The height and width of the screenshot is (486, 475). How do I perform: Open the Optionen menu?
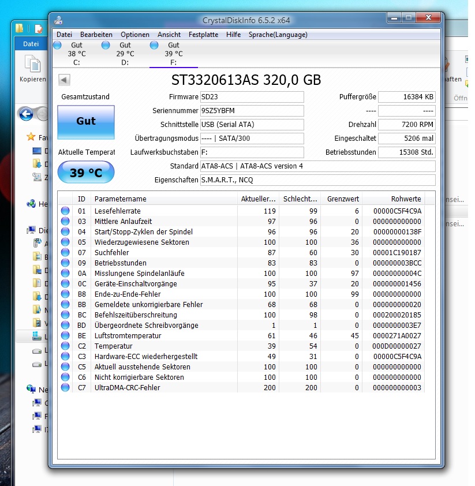(x=135, y=35)
